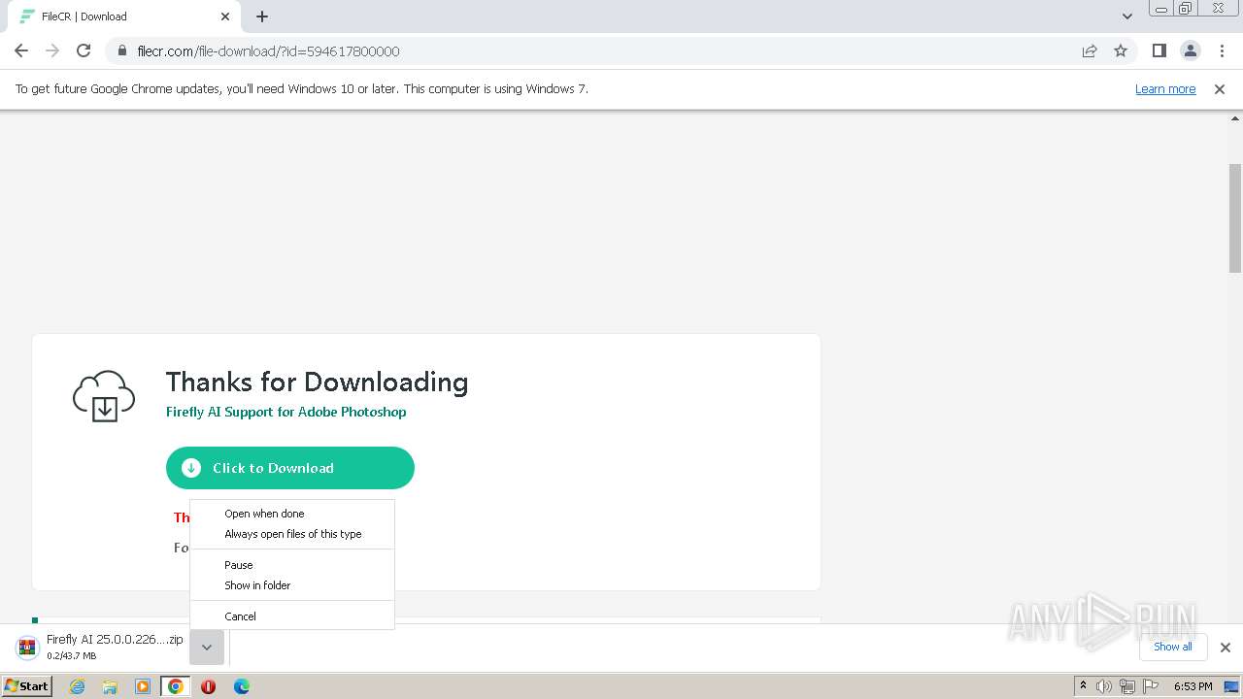Open Firefly AI Support for Adobe Photoshop link
1243x699 pixels.
pos(286,412)
